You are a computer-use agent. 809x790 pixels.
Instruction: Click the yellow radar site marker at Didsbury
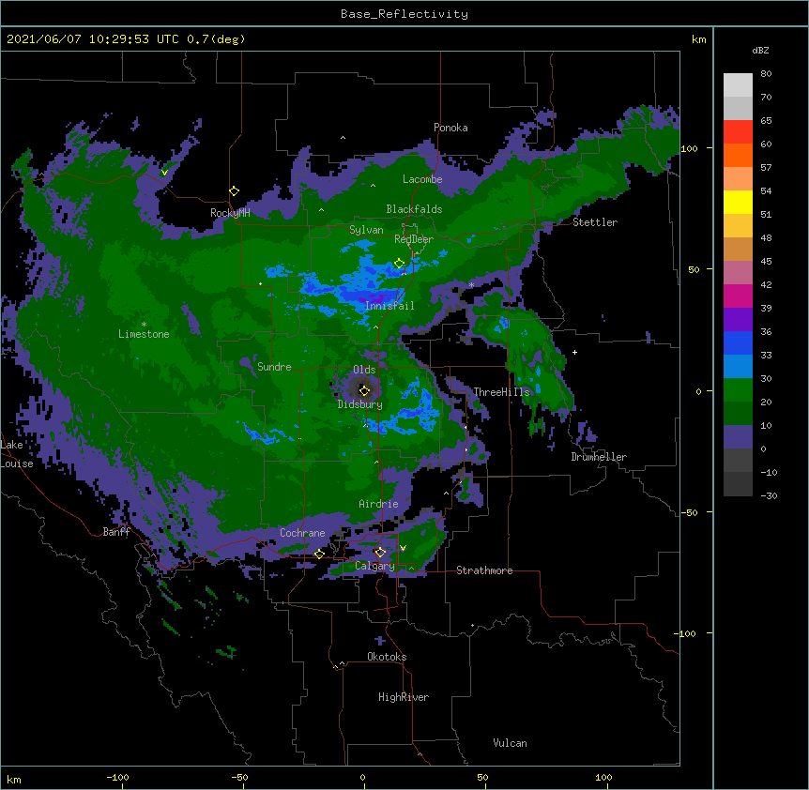tap(364, 390)
